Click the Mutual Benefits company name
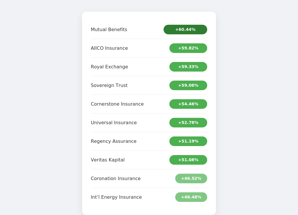This screenshot has height=215, width=298. pos(109,30)
